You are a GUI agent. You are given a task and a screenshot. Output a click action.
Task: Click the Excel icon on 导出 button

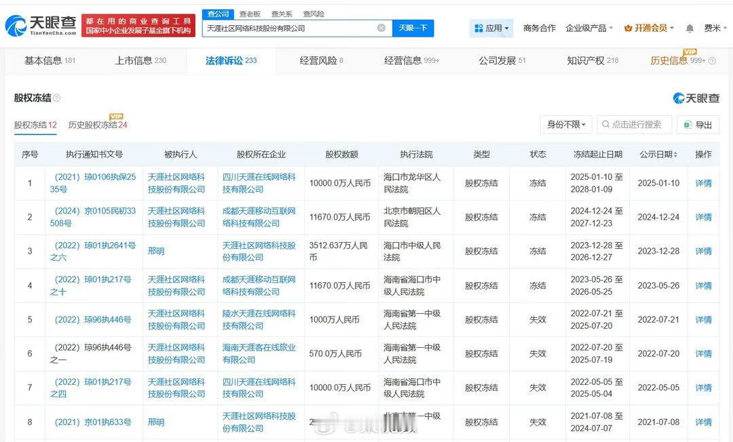coord(687,125)
